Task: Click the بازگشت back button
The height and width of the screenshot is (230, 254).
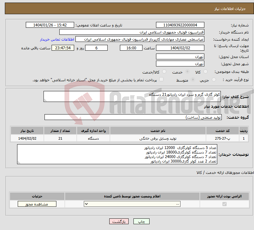Action: point(119,221)
